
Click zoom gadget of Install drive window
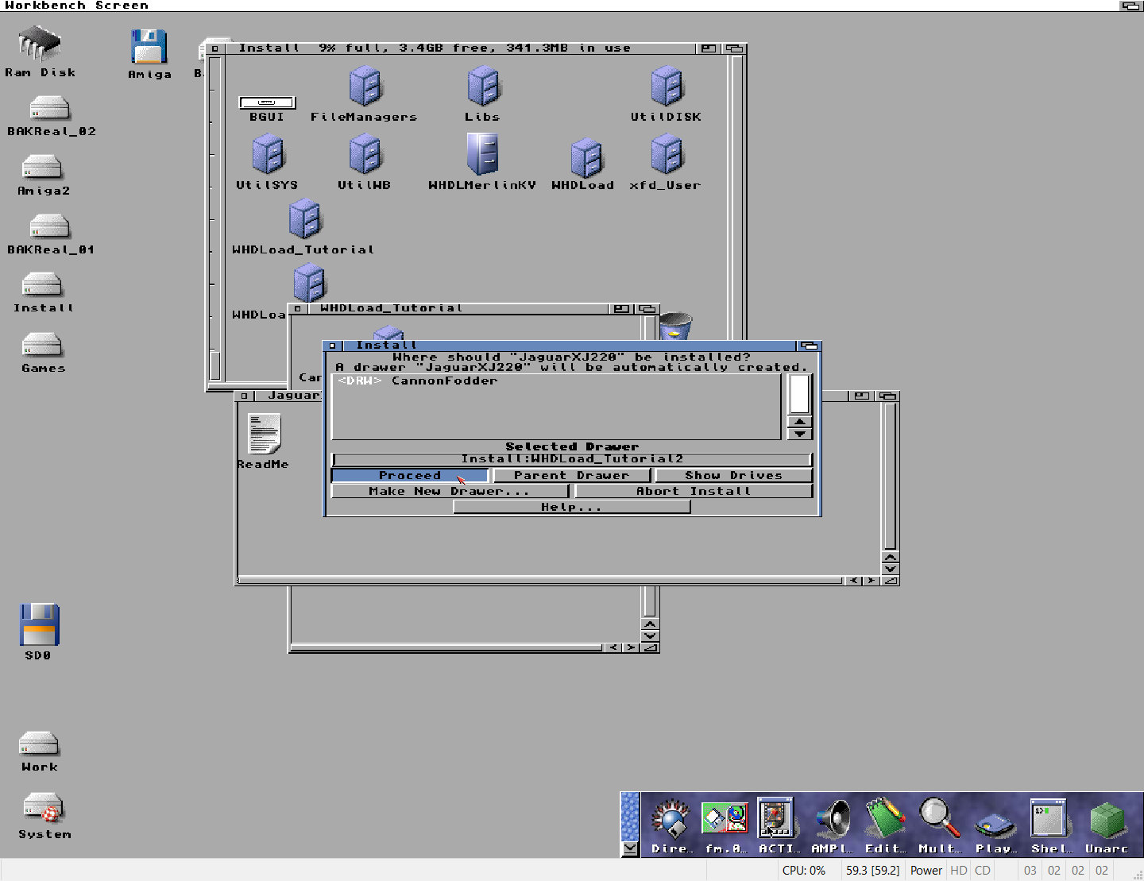[x=708, y=48]
